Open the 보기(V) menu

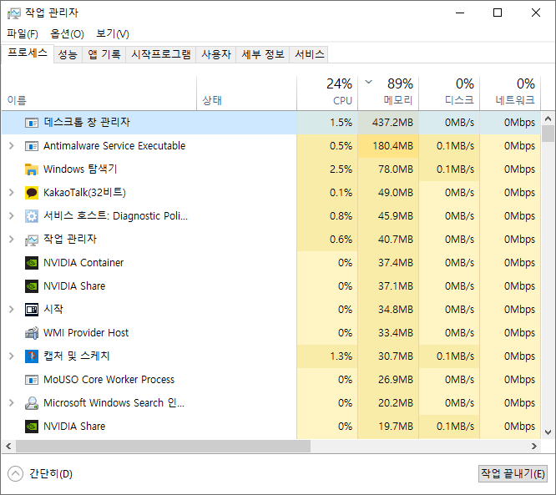pos(113,34)
